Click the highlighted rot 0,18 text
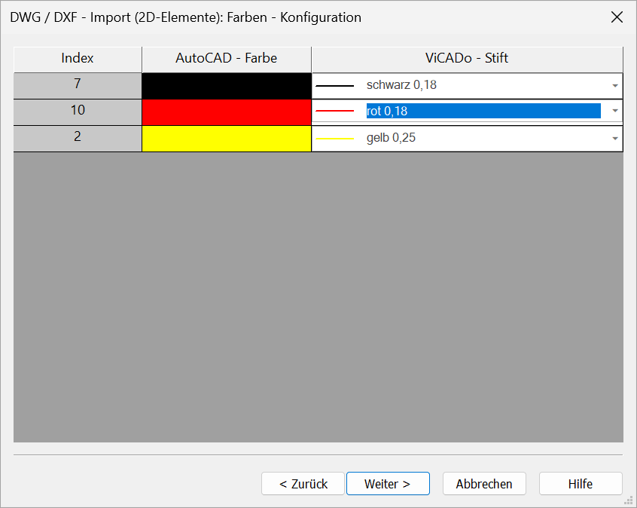The image size is (637, 508). pos(387,111)
